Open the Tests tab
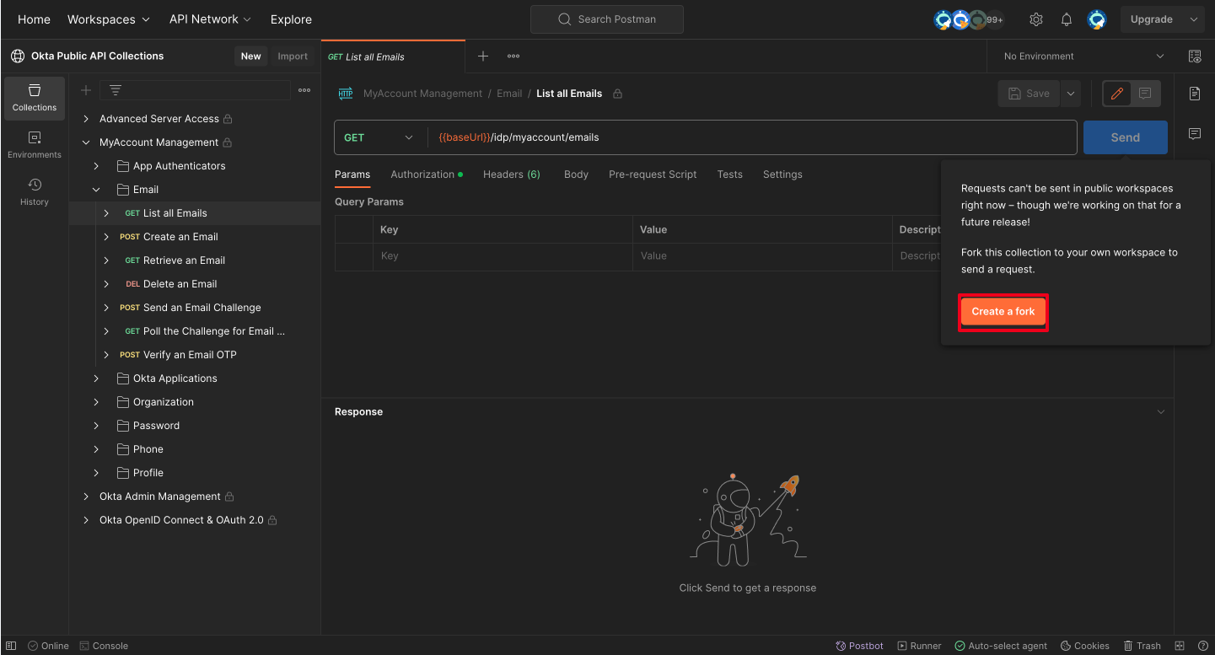This screenshot has height=655, width=1215. coord(730,174)
